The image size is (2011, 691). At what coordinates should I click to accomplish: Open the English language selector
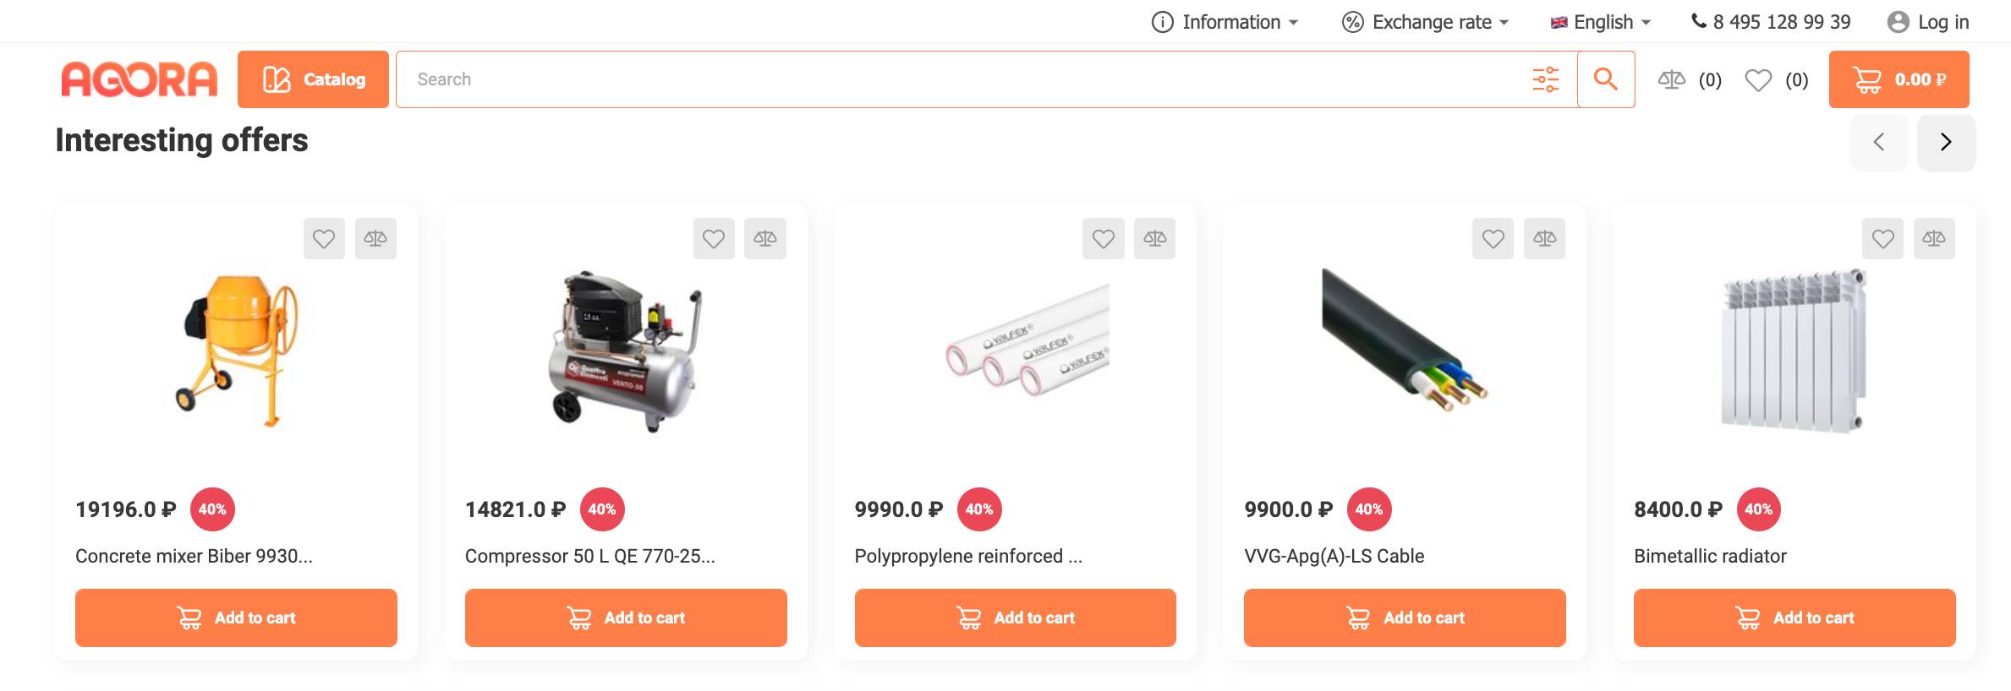[1601, 22]
